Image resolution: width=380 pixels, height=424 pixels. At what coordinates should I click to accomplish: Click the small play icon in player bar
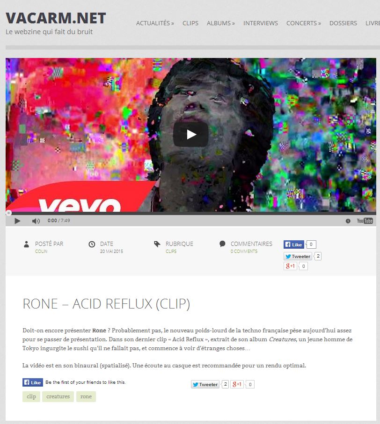pyautogui.click(x=17, y=221)
